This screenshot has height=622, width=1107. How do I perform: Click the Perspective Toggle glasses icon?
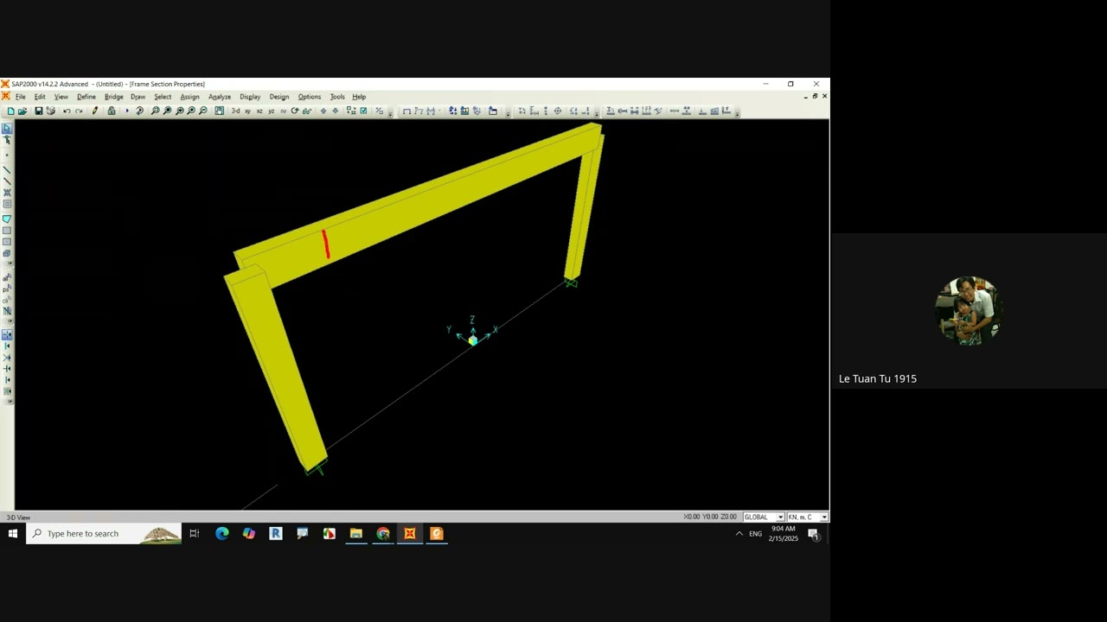click(x=307, y=111)
